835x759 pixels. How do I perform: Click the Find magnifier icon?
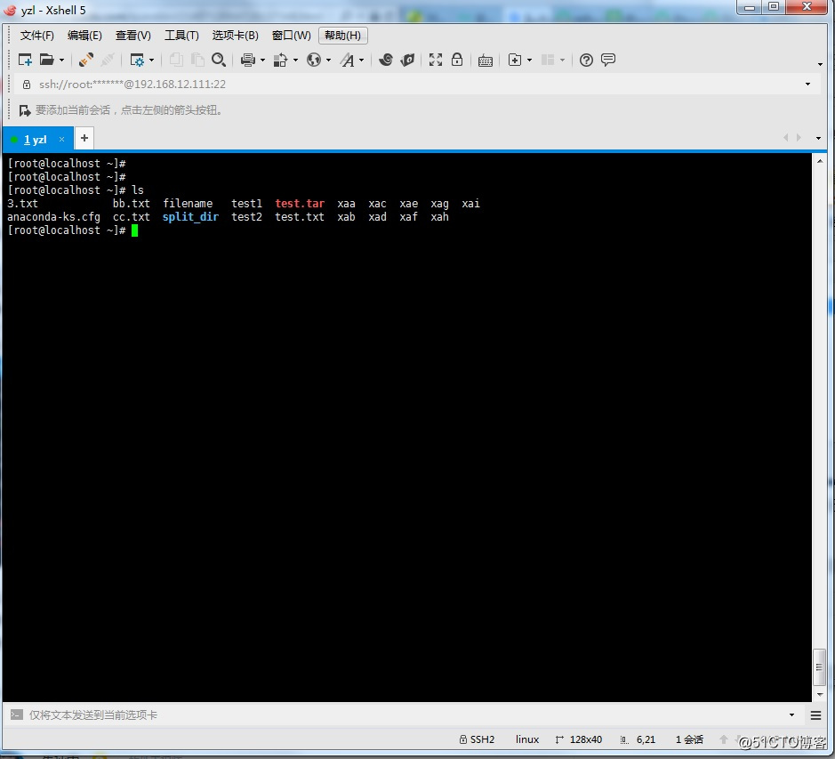(x=219, y=60)
